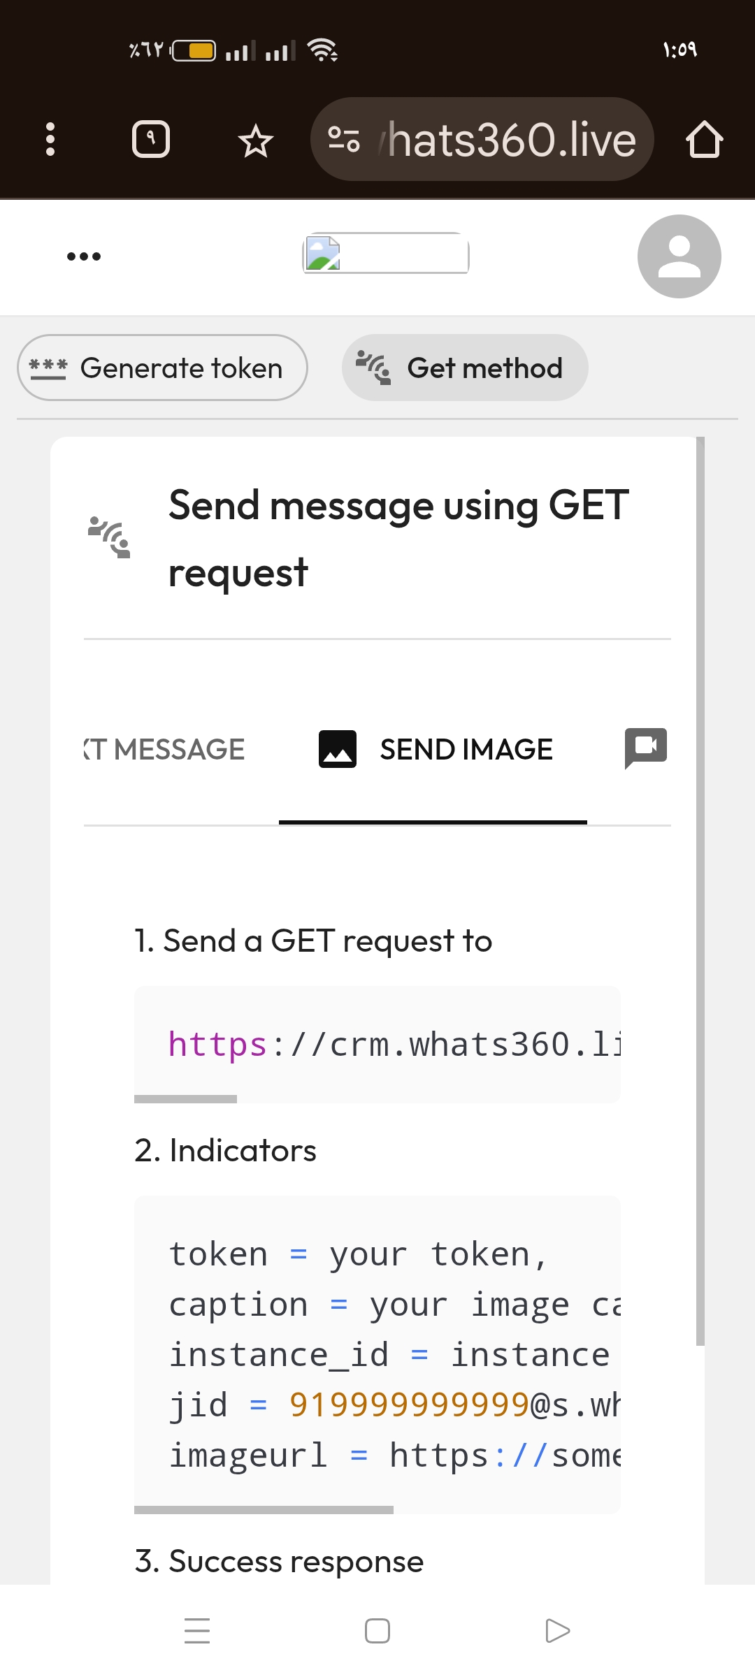The width and height of the screenshot is (755, 1677).
Task: Open site settings icon in address bar
Action: click(344, 139)
